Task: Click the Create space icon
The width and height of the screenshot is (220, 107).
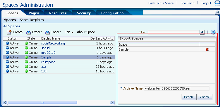Action: coord(9,32)
